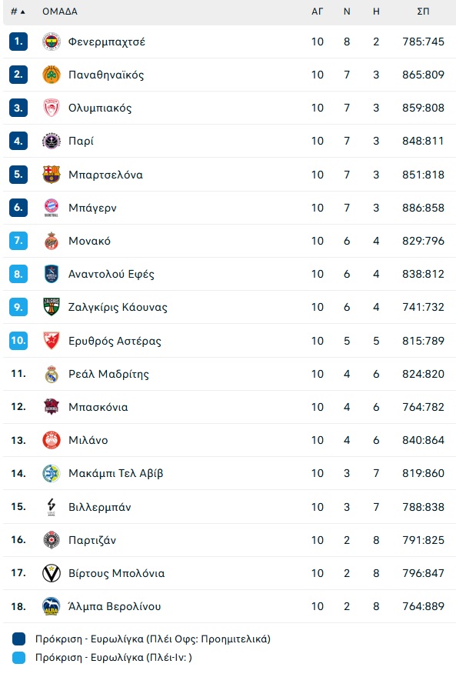Screen dimensions: 456x677
Task: Sort standings by ΣΠ points header
Action: tap(423, 12)
